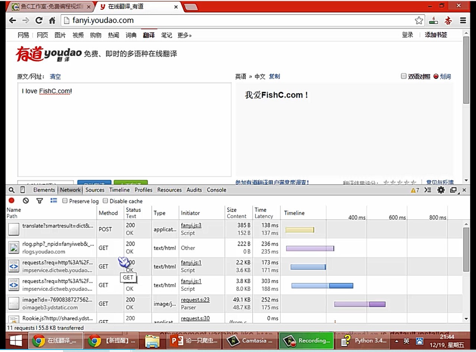Select the translate?smartresult=dict request row

(x=235, y=229)
